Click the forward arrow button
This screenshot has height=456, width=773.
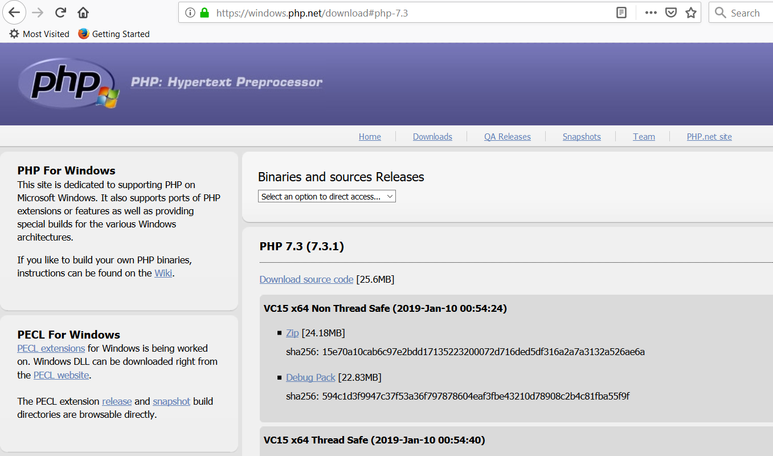tap(38, 13)
